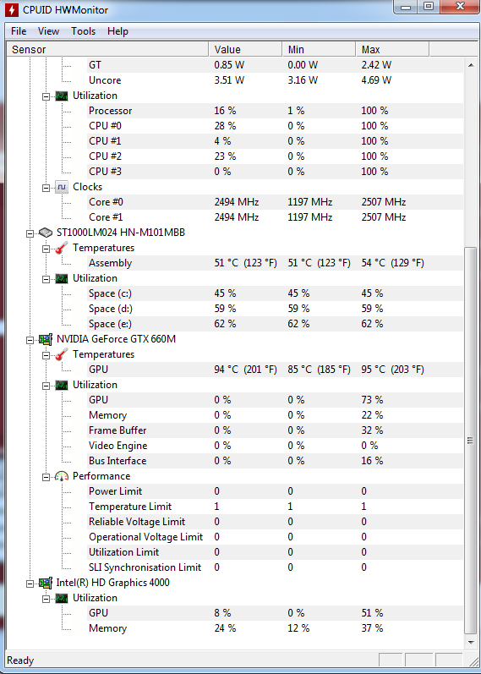Click the ST1000LM024 hard drive icon
The height and width of the screenshot is (674, 481).
(x=45, y=233)
